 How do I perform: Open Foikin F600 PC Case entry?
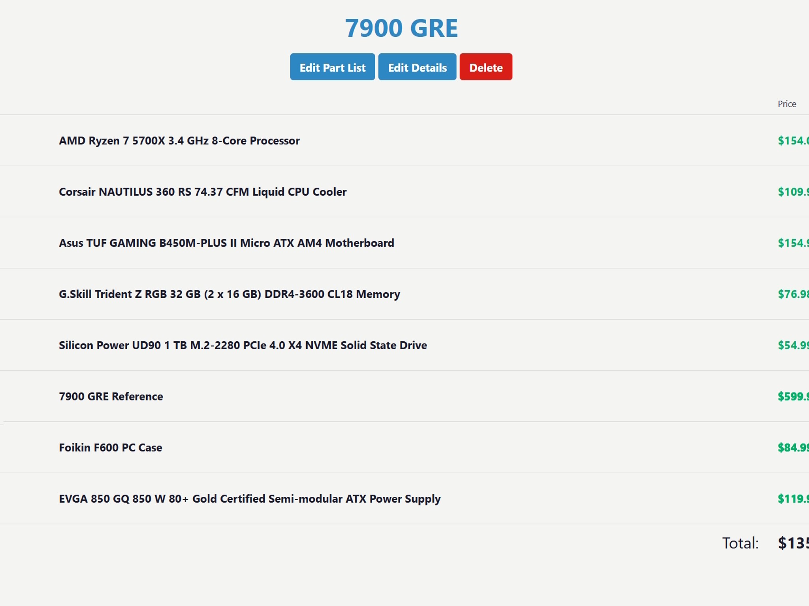[x=111, y=448]
